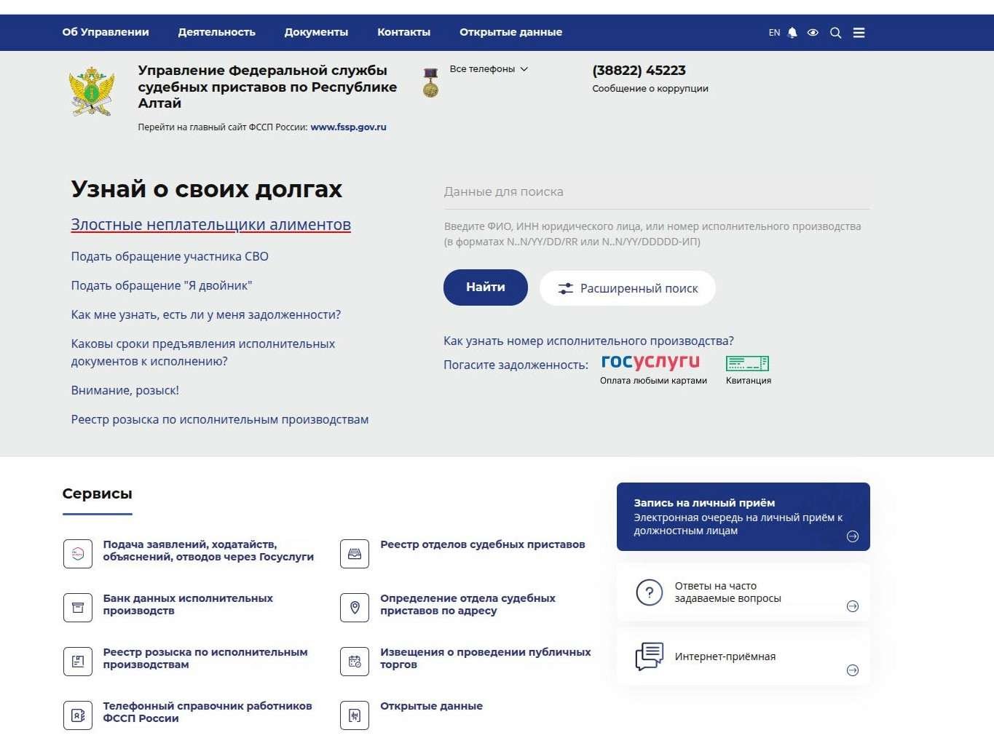Click the FSSP emblem logo
Image resolution: width=994 pixels, height=738 pixels.
tap(92, 92)
